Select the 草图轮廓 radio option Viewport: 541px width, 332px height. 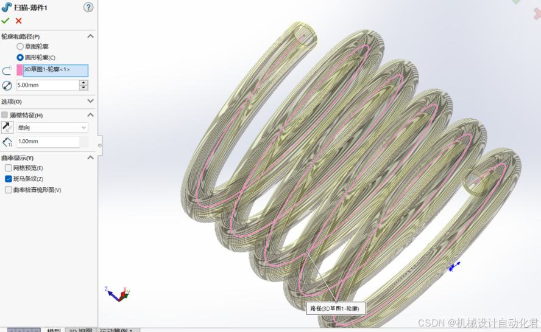tap(20, 46)
